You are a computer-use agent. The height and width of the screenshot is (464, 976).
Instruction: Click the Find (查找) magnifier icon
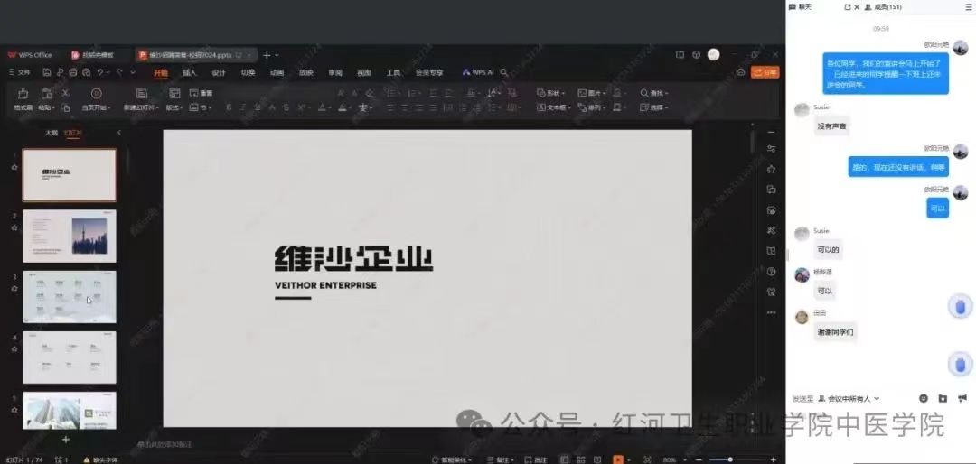point(644,93)
